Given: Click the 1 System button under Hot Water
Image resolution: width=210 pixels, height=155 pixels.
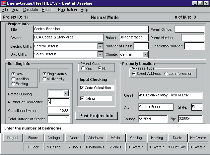Looking at the screenshot, I should pos(198,147).
